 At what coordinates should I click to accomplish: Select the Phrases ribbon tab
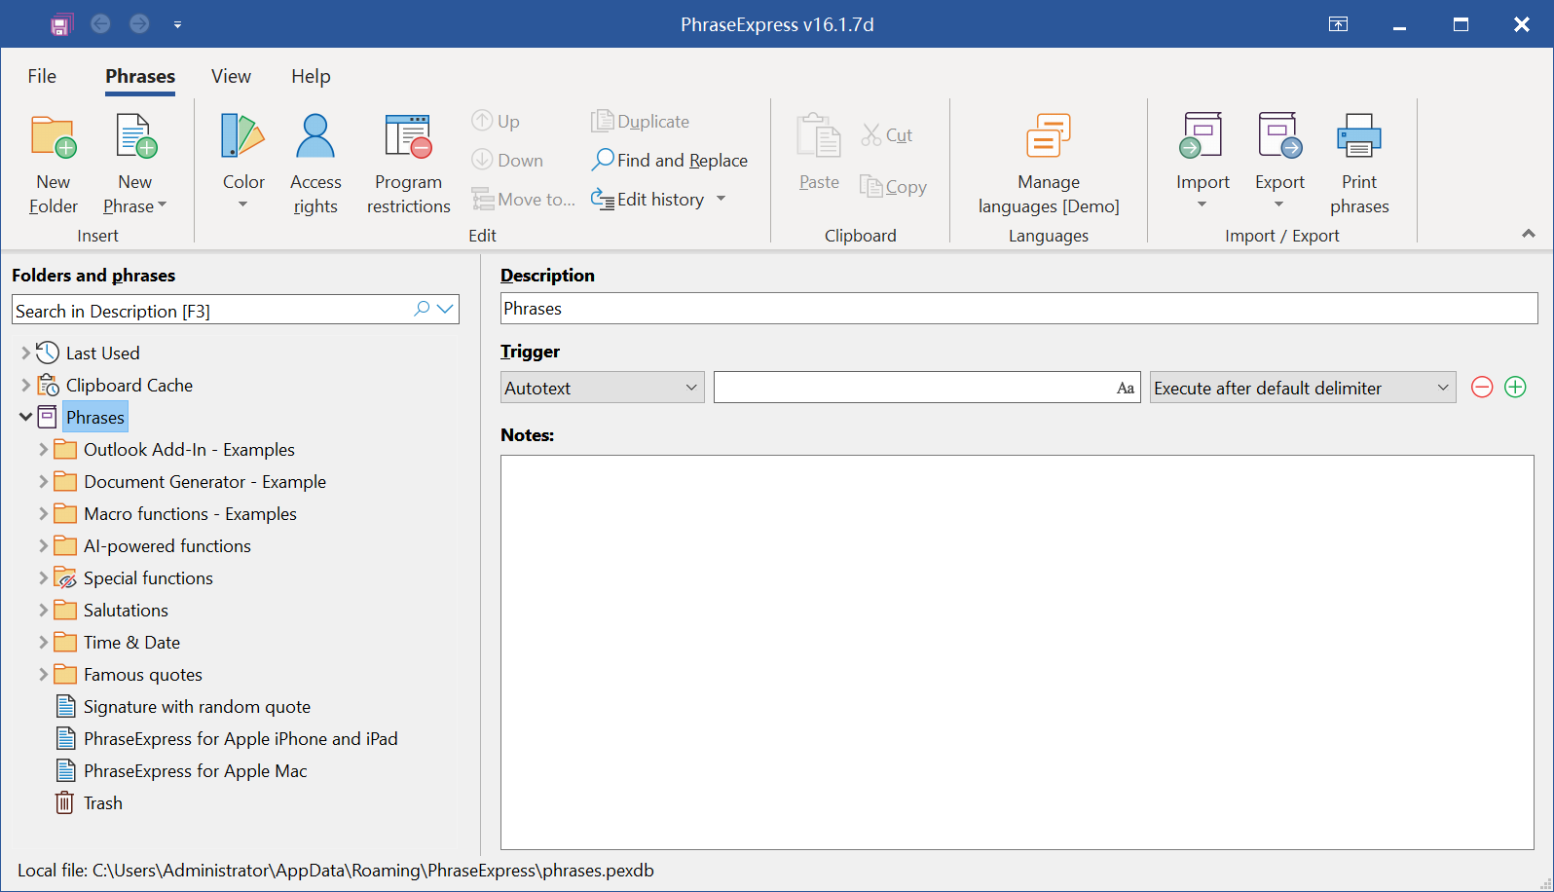click(140, 76)
